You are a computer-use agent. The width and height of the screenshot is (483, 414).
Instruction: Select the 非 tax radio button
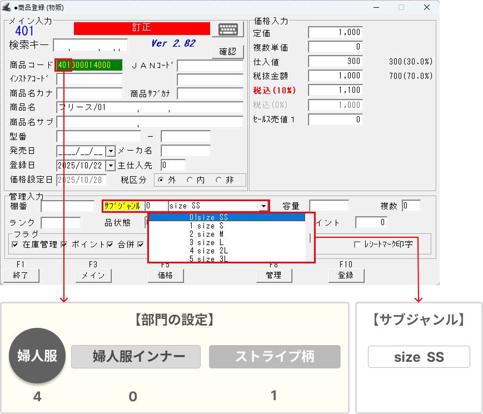pos(218,180)
